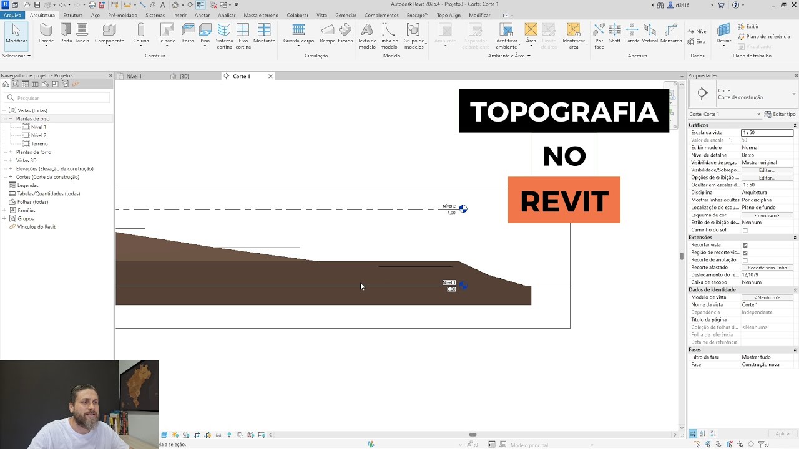
Task: Click the Editar tipo button
Action: pyautogui.click(x=780, y=114)
